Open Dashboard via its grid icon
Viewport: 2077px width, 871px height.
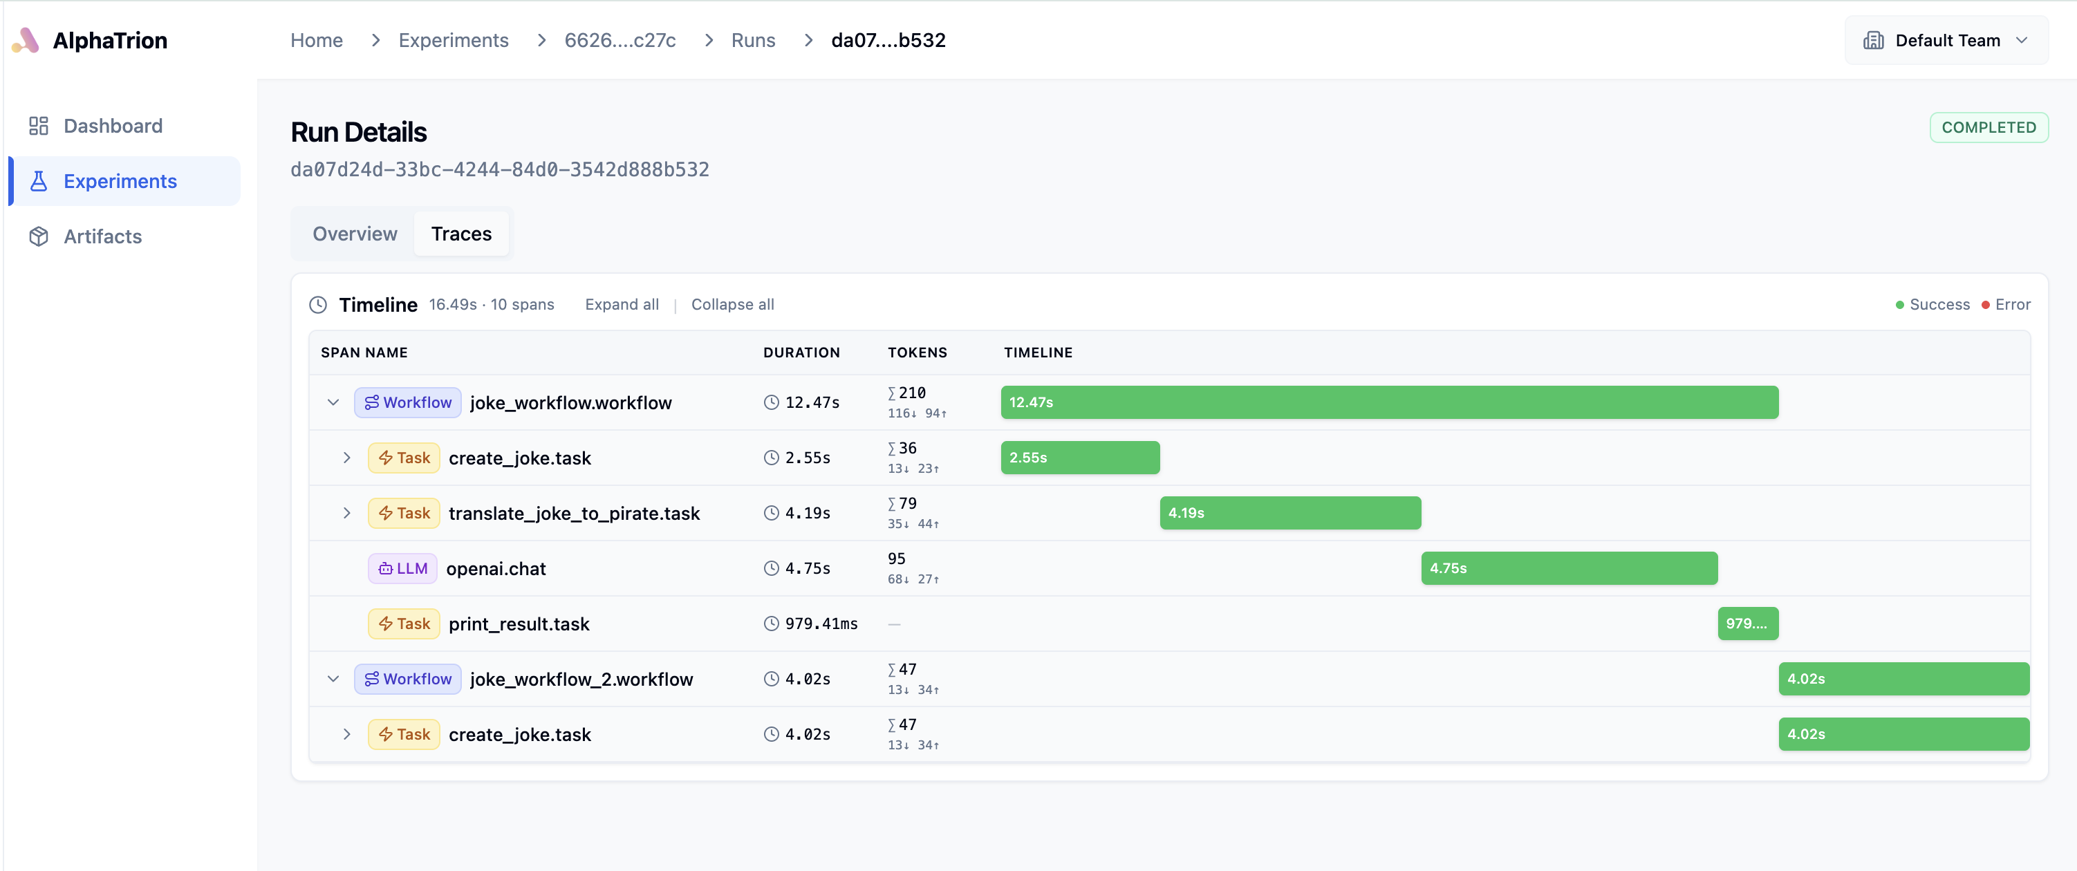[x=38, y=126]
